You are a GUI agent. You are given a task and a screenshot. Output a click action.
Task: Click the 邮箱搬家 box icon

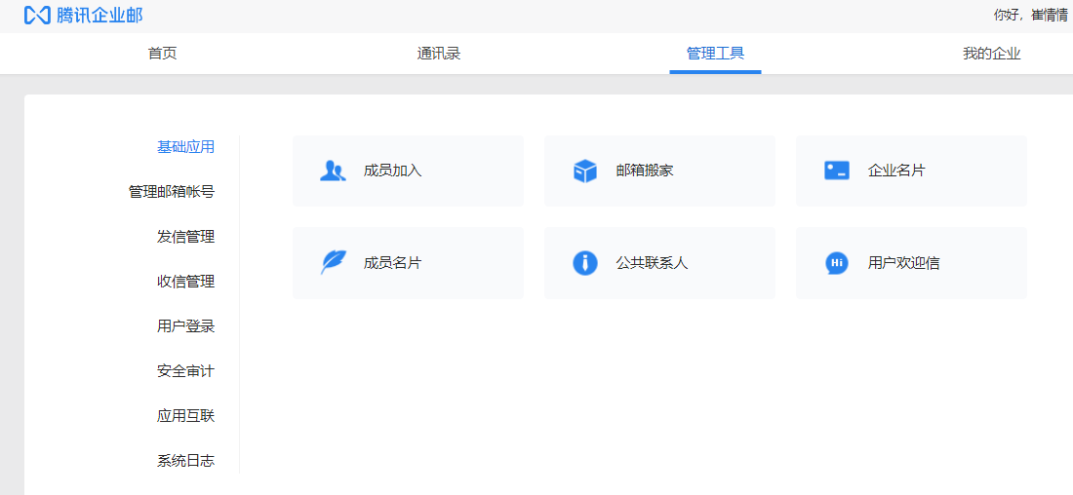coord(584,171)
